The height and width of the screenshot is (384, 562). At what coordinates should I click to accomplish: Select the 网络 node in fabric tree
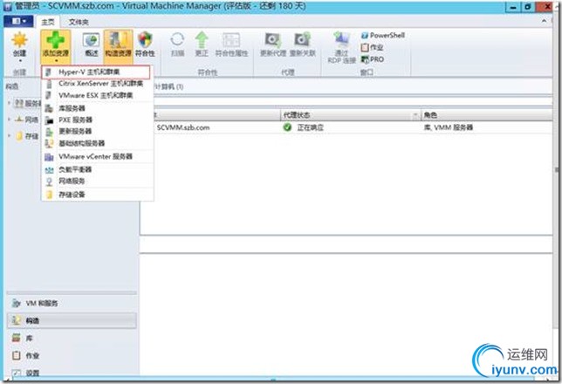27,120
